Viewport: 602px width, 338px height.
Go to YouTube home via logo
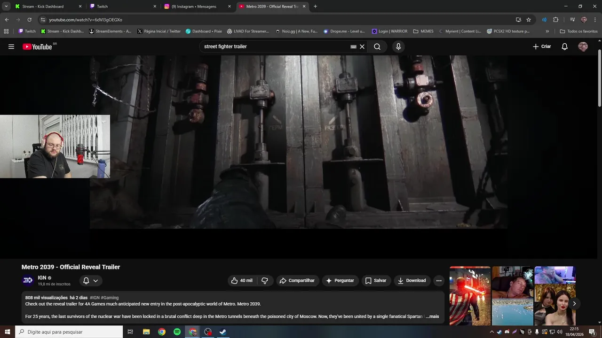point(37,46)
